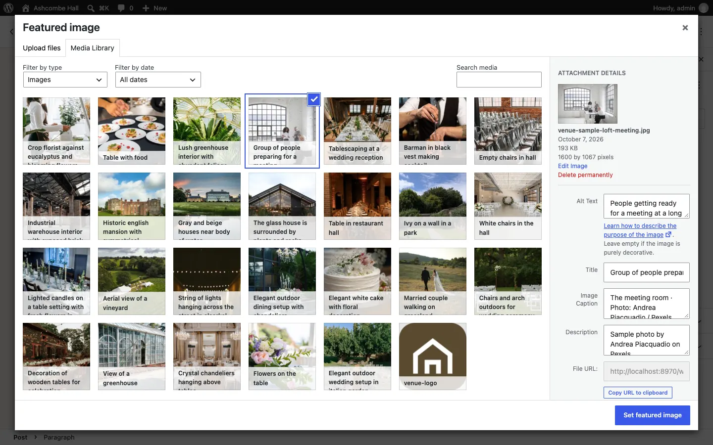Viewport: 713px width, 445px height.
Task: Select the Gray and beige houses thumbnail
Action: pos(207,206)
